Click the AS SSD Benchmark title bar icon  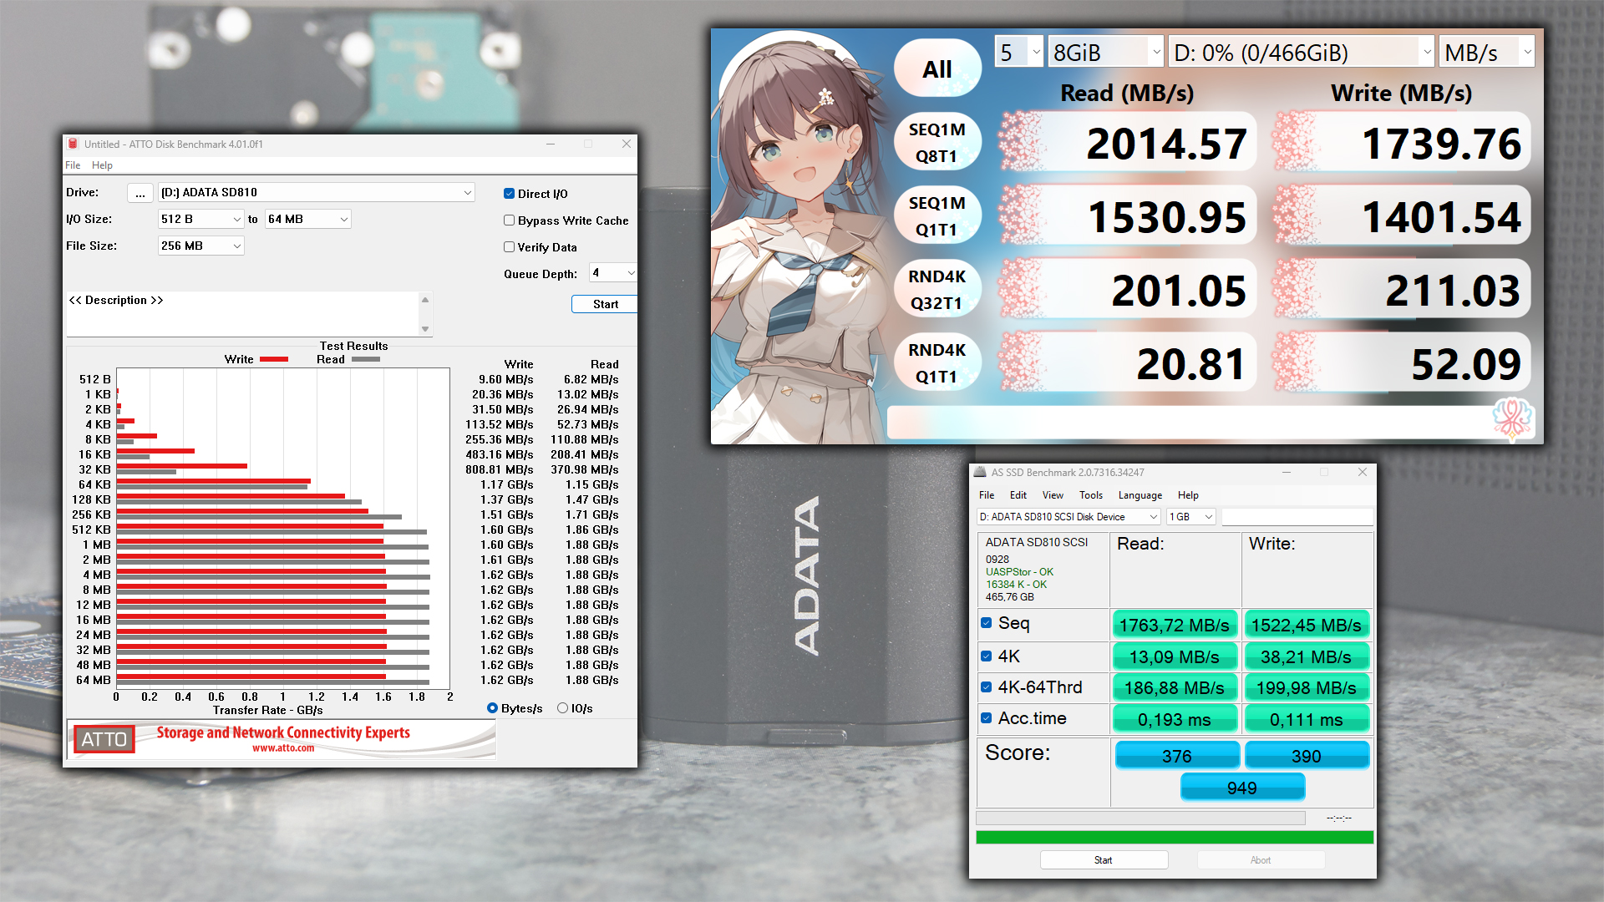[981, 473]
